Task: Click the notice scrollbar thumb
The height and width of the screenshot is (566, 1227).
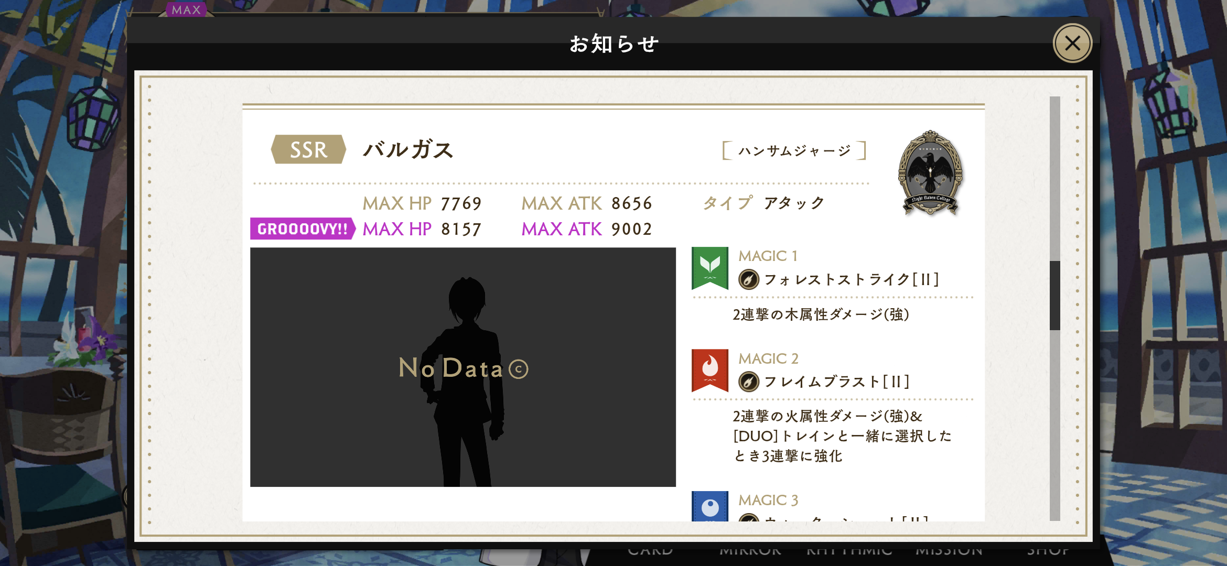Action: (x=1055, y=295)
